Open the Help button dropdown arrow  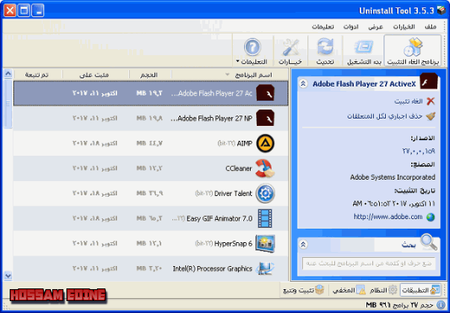(237, 61)
